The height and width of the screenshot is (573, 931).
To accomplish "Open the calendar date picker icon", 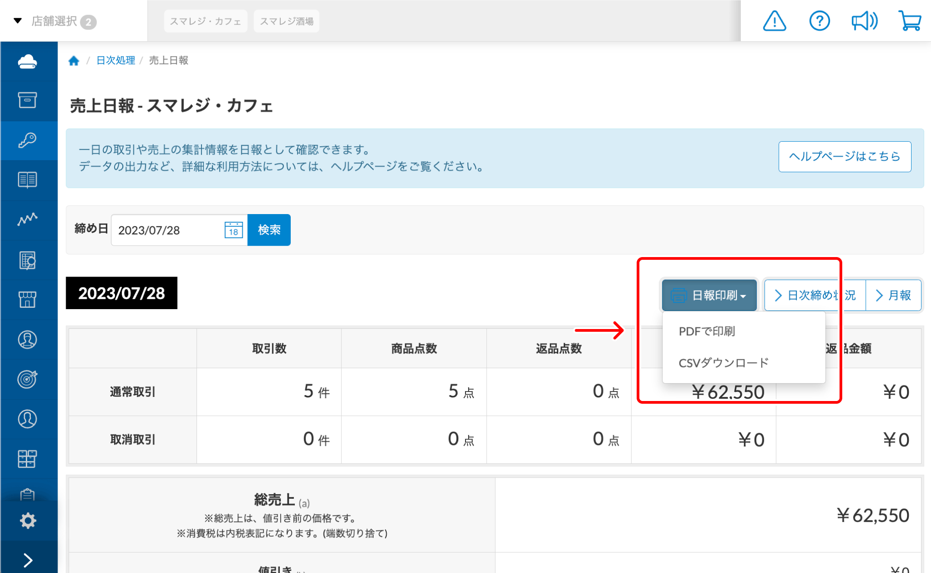I will click(234, 230).
